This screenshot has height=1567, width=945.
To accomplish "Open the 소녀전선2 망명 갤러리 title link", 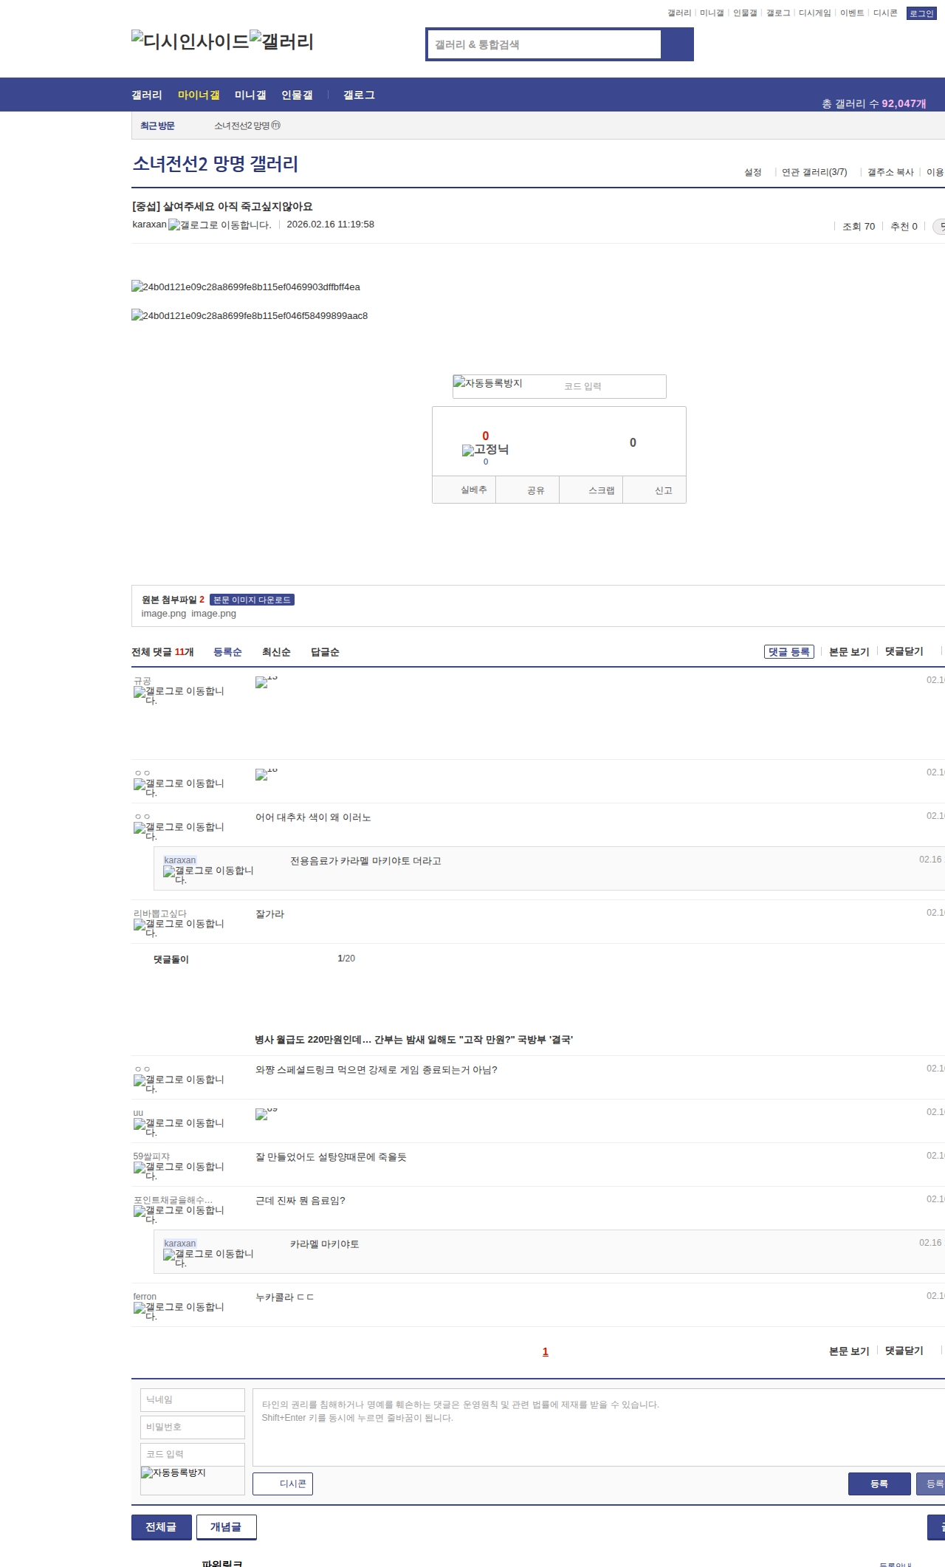I will click(216, 163).
